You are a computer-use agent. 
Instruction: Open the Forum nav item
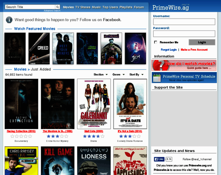click(139, 7)
